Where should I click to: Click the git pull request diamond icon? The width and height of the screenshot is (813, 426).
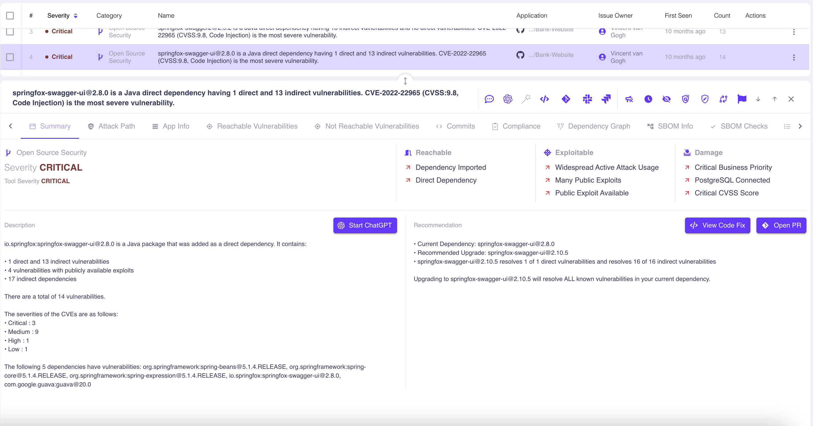[x=566, y=99]
